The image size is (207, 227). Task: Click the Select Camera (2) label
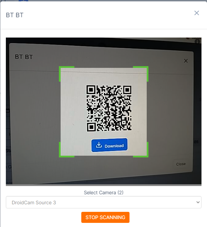click(x=104, y=193)
